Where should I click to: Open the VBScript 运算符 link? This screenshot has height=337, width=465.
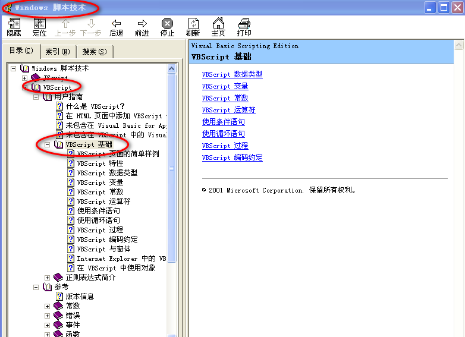tap(229, 110)
